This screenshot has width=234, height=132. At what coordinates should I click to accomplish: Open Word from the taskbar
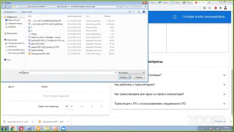pos(29,129)
